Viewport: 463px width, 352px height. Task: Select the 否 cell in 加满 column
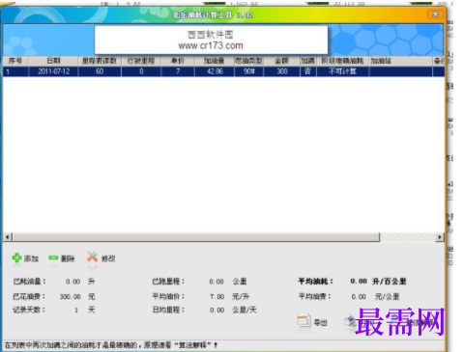click(x=307, y=71)
